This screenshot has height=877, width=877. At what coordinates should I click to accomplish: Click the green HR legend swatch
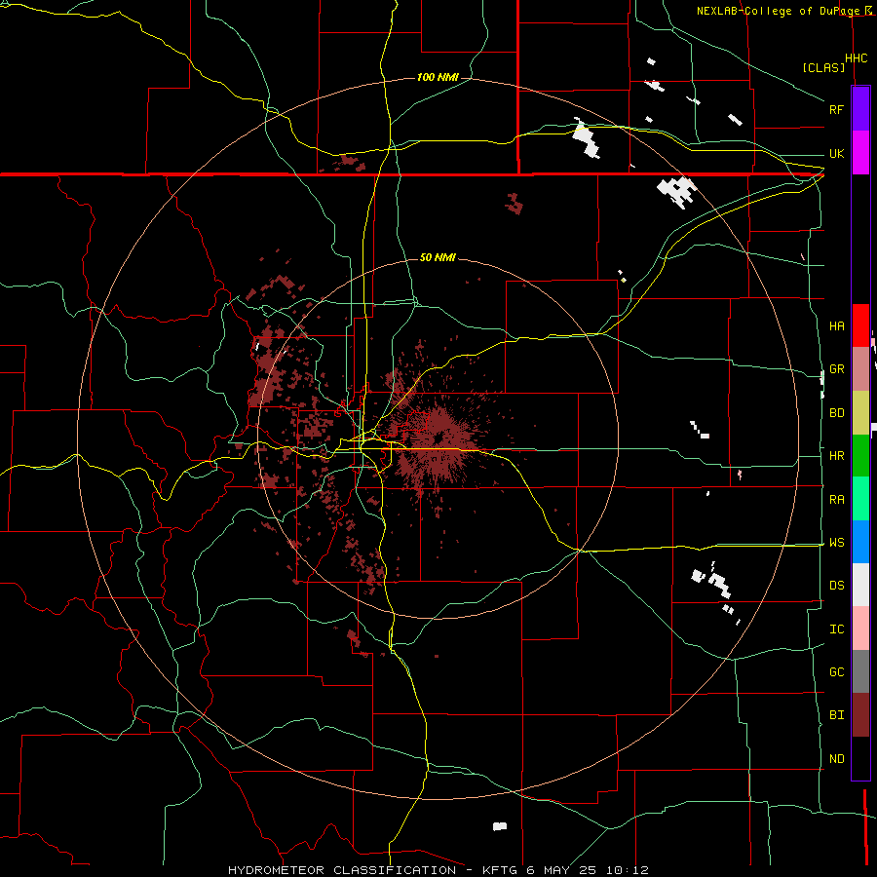[x=860, y=456]
